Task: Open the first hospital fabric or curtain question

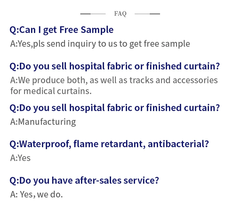Action: [115, 66]
